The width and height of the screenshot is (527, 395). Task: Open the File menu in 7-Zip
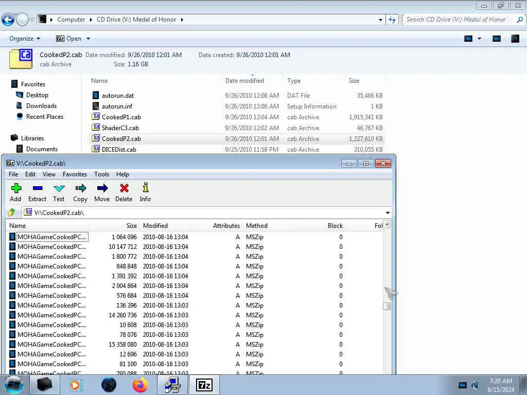13,174
